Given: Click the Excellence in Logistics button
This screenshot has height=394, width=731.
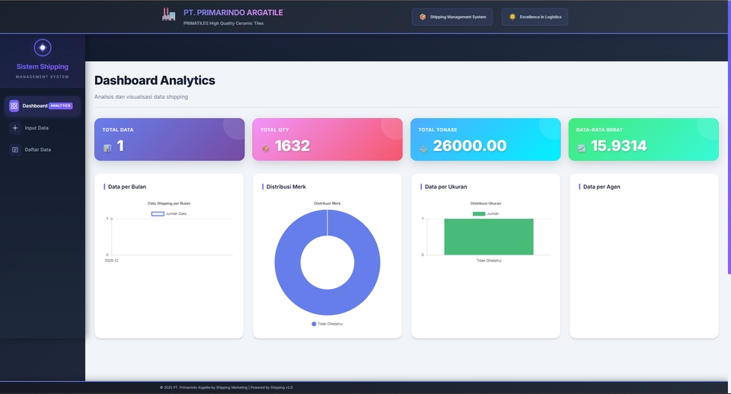Looking at the screenshot, I should 535,17.
